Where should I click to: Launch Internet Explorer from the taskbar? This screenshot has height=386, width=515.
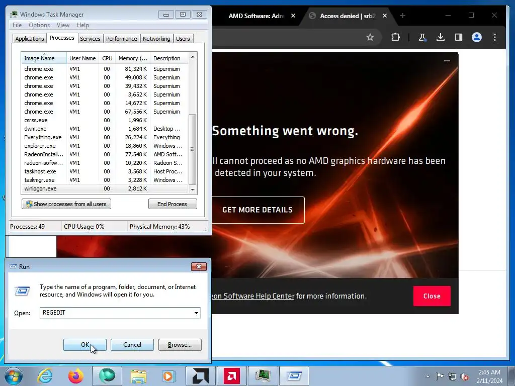45,376
